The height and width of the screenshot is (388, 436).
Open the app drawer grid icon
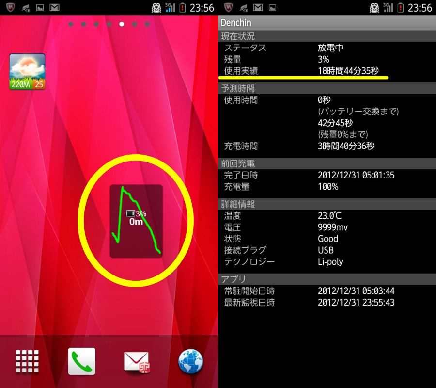(27, 361)
